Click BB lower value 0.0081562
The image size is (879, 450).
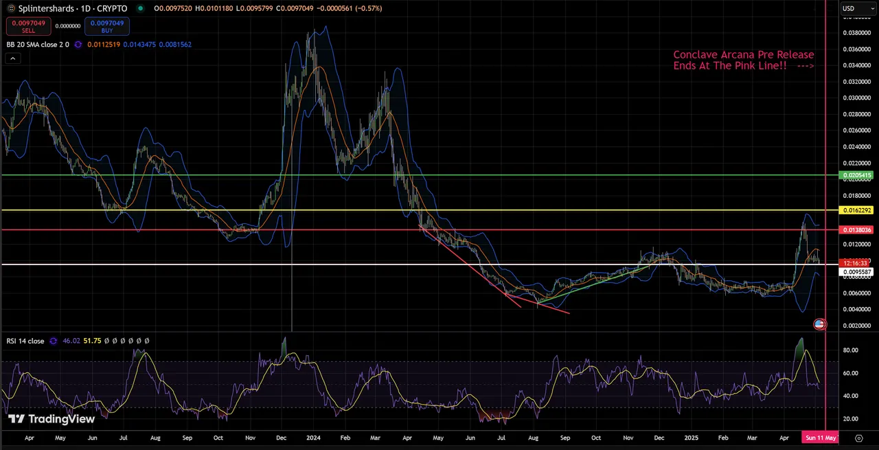pos(175,45)
